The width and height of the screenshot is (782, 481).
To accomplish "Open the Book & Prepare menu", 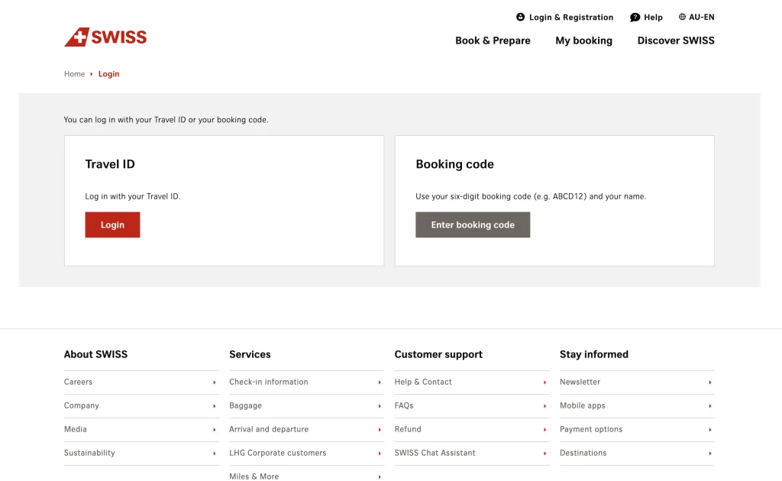I will pos(493,41).
